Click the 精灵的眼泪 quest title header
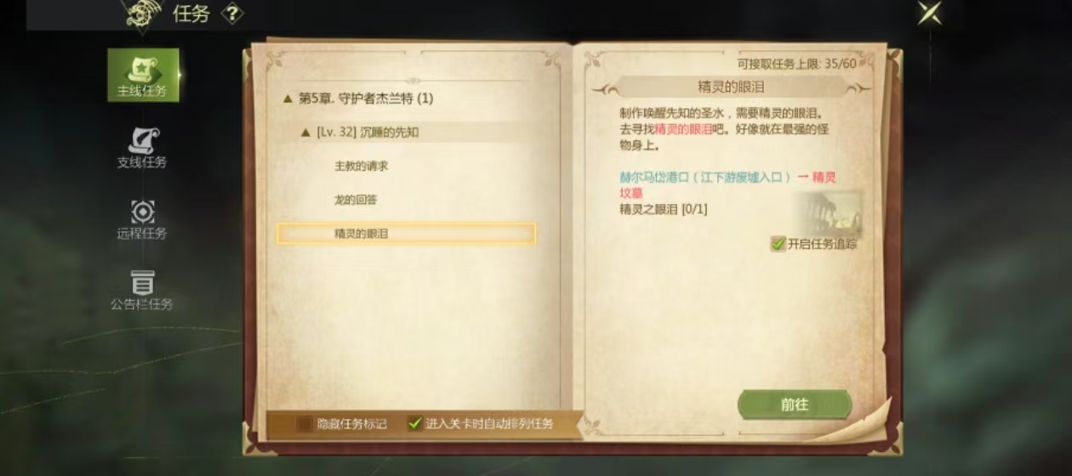This screenshot has height=476, width=1072. pyautogui.click(x=730, y=87)
